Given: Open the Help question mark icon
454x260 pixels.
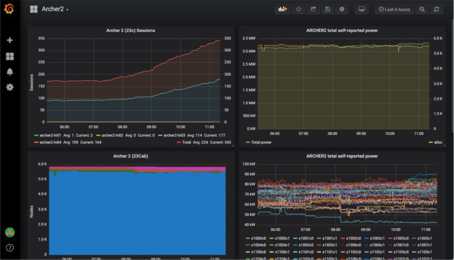Looking at the screenshot, I should (10, 248).
